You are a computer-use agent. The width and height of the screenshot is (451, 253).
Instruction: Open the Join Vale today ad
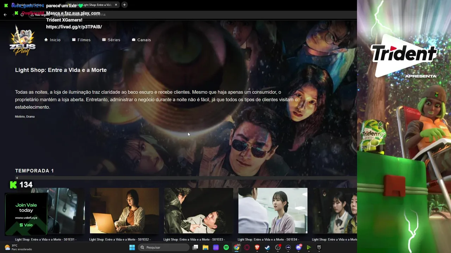coord(26,214)
